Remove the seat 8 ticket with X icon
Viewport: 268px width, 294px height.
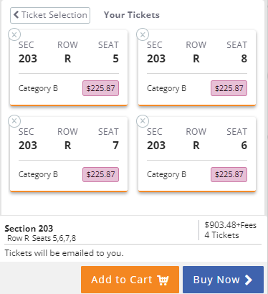(x=143, y=34)
